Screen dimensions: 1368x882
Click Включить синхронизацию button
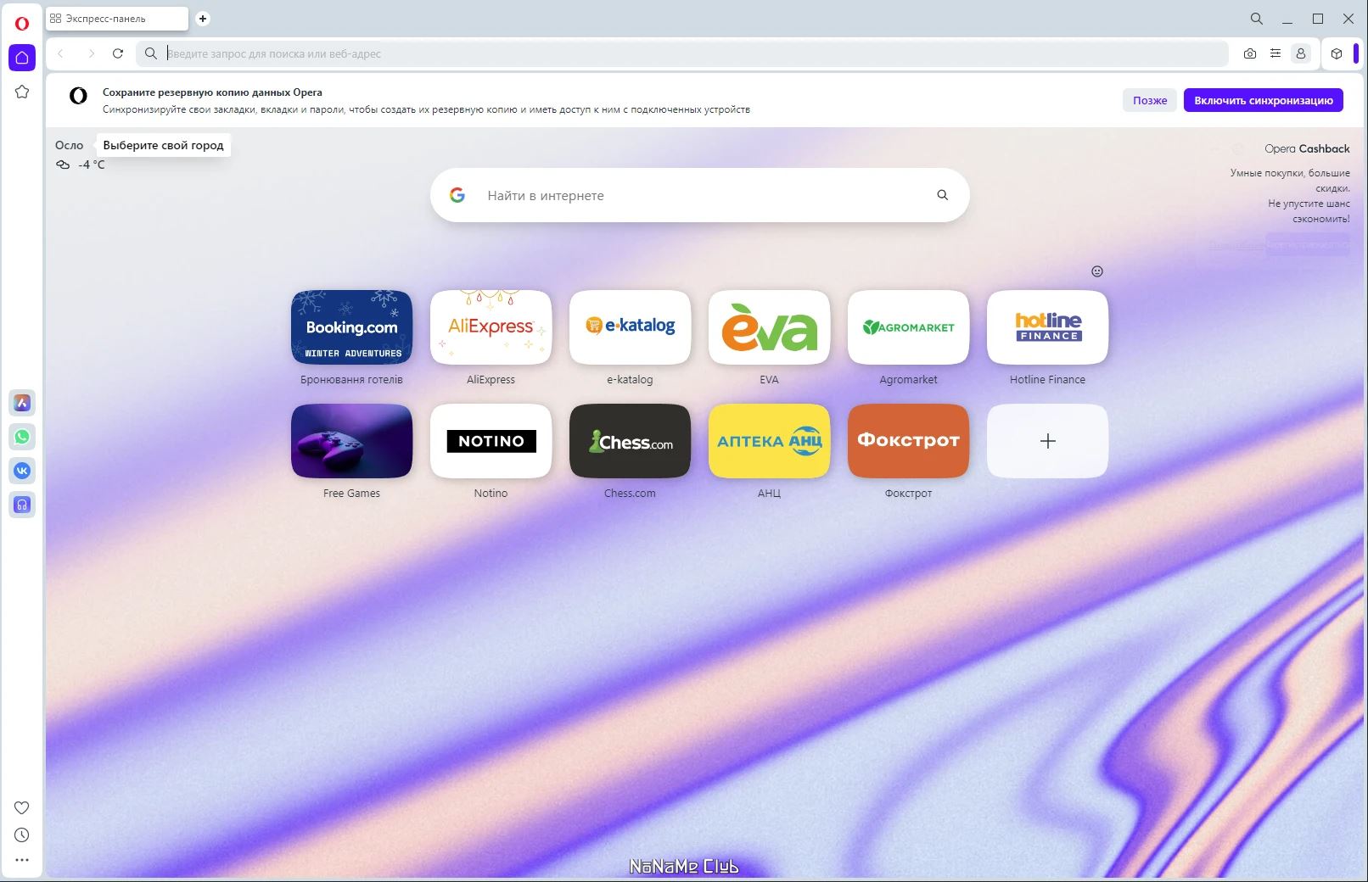tap(1263, 100)
